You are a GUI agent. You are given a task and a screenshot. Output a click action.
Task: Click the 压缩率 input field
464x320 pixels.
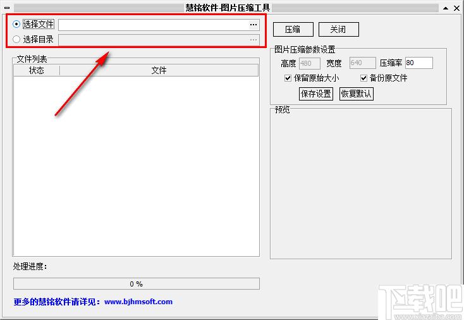click(418, 63)
